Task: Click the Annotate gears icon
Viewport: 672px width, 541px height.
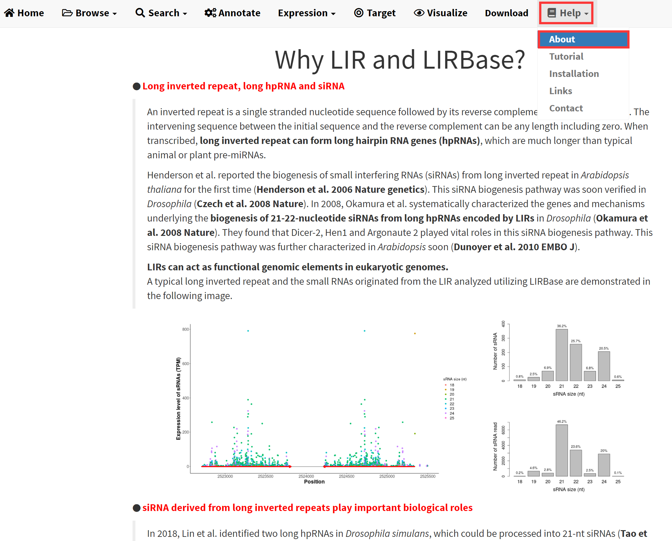Action: click(x=210, y=13)
